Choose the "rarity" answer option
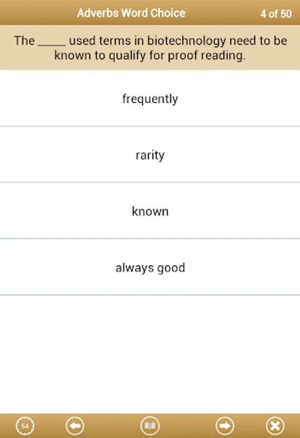 [x=150, y=155]
